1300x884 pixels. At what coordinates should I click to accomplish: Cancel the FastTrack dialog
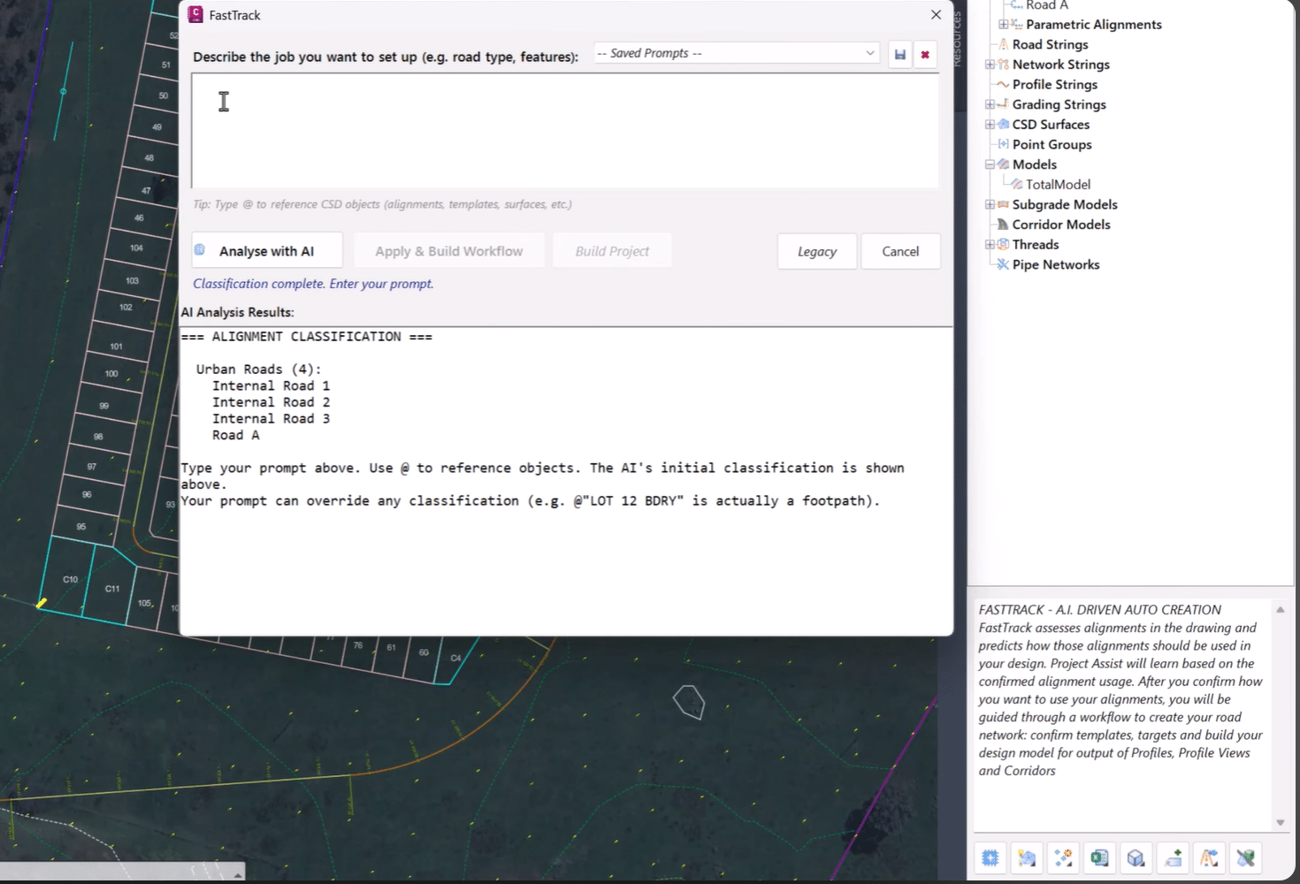(900, 252)
